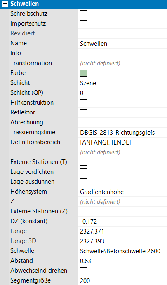Edit Segmentgröße value 200
The image size is (167, 285).
[122, 280]
